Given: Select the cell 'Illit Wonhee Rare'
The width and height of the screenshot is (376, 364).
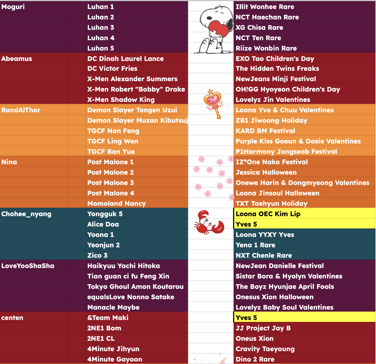Looking at the screenshot, I should [305, 7].
